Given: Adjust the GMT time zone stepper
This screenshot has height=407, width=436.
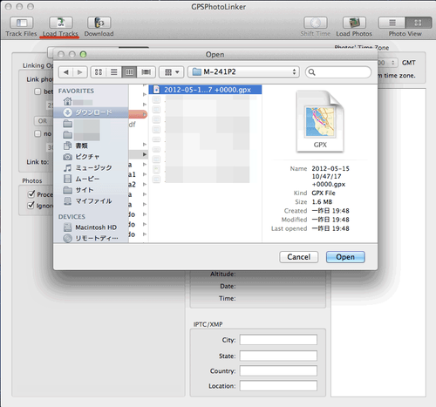Looking at the screenshot, I should [392, 63].
